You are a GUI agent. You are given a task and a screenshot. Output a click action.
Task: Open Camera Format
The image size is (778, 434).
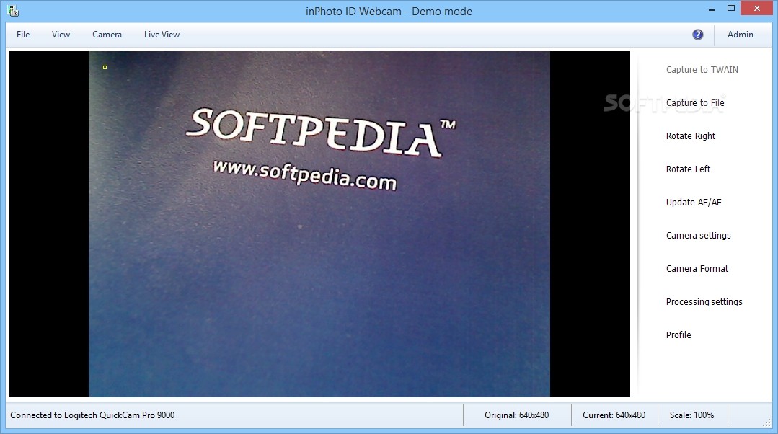(697, 268)
